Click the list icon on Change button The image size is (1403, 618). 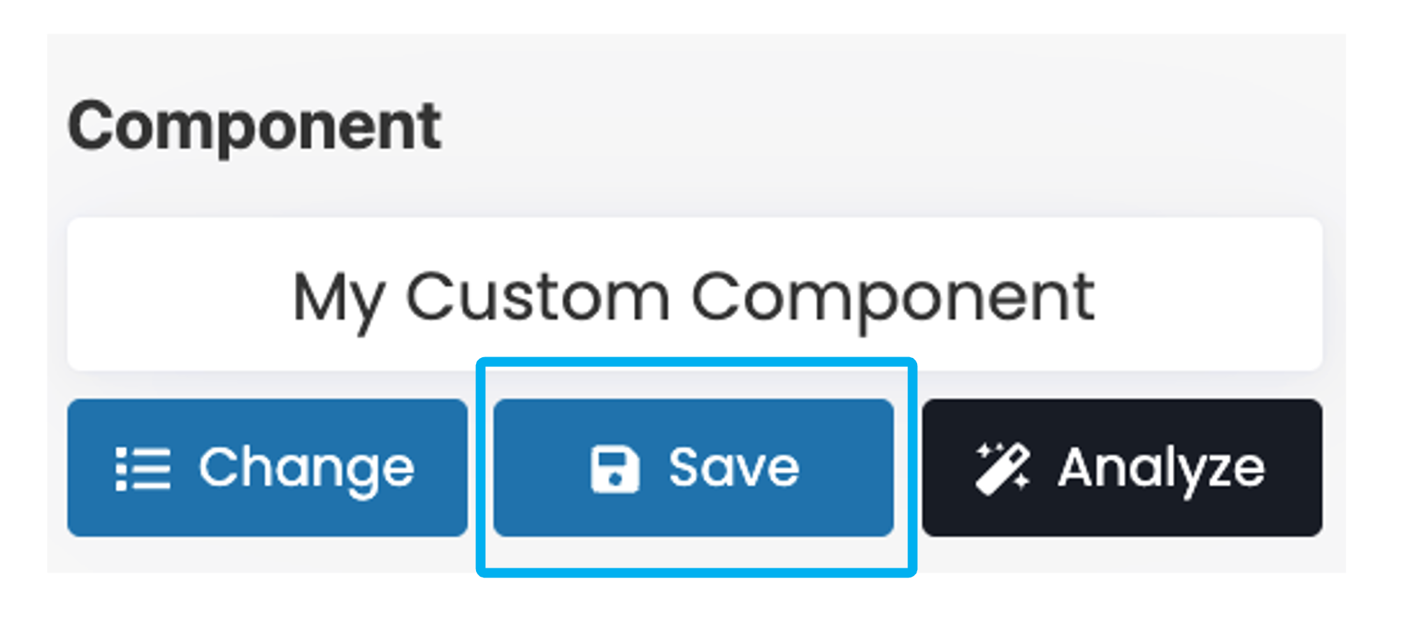[x=143, y=468]
